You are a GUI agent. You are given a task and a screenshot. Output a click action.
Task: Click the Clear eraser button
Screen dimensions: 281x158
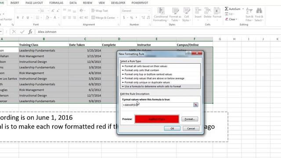[231, 19]
